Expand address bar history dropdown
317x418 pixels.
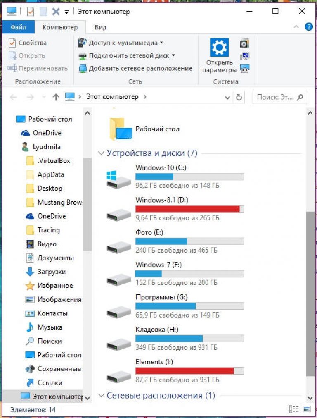point(227,97)
